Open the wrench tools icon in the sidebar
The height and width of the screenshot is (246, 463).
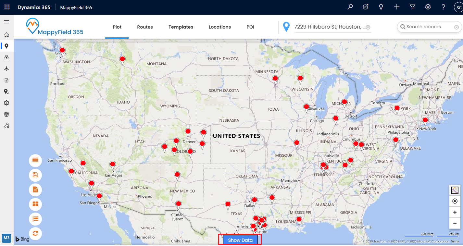[6, 126]
